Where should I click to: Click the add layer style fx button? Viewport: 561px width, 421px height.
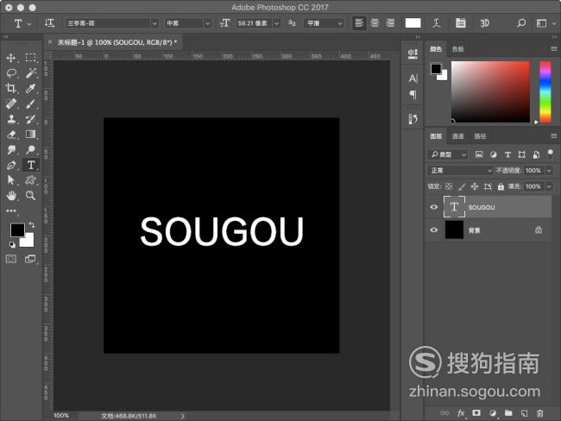[461, 413]
